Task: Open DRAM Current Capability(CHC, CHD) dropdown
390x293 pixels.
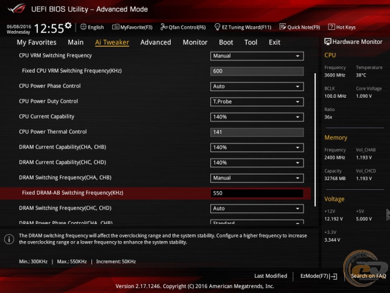Action: point(257,163)
